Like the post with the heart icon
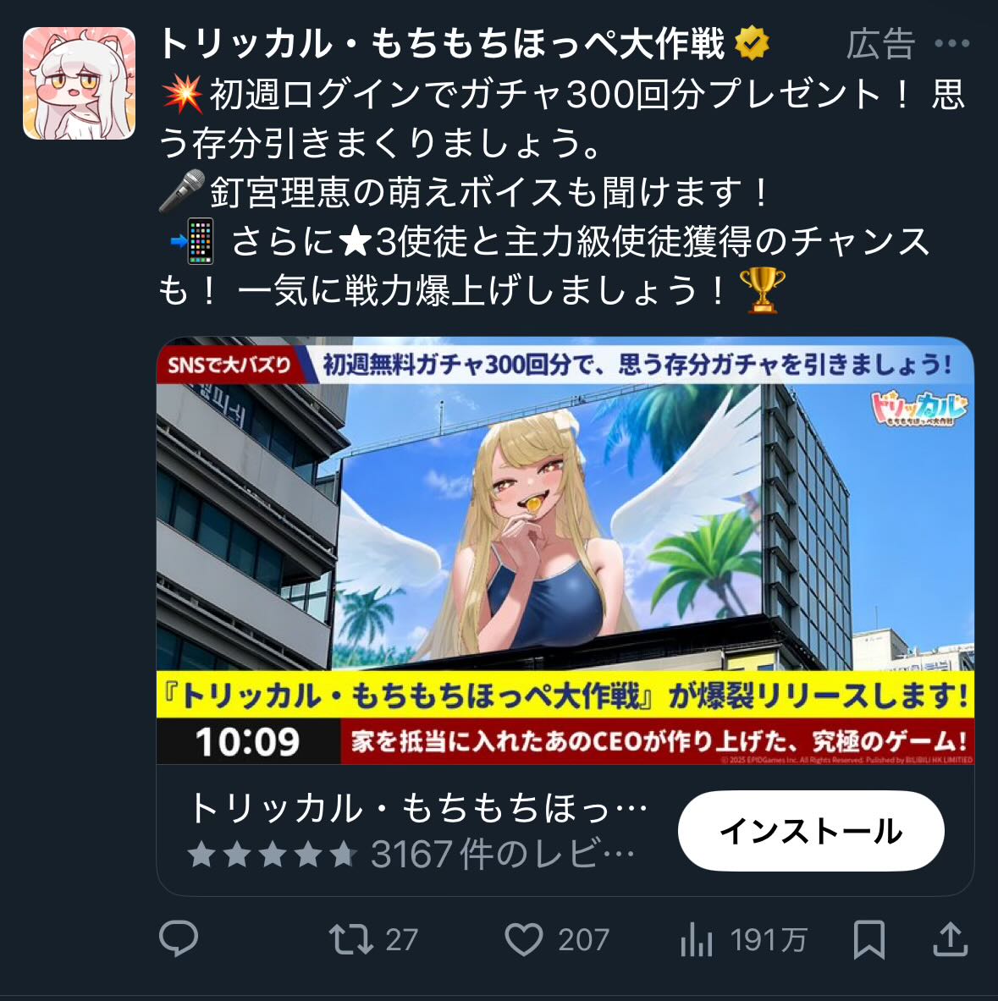Screen dimensions: 998x1001 coord(524,940)
